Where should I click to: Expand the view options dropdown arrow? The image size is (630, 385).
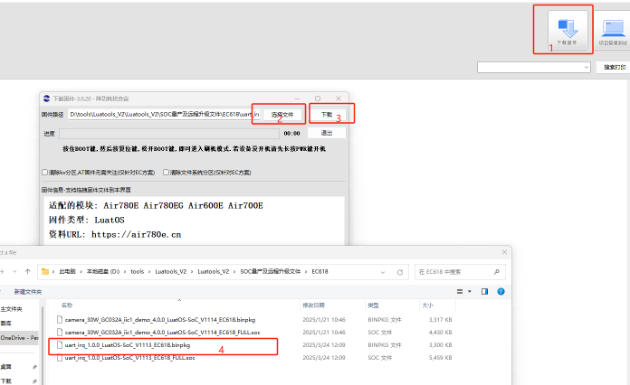(469, 292)
